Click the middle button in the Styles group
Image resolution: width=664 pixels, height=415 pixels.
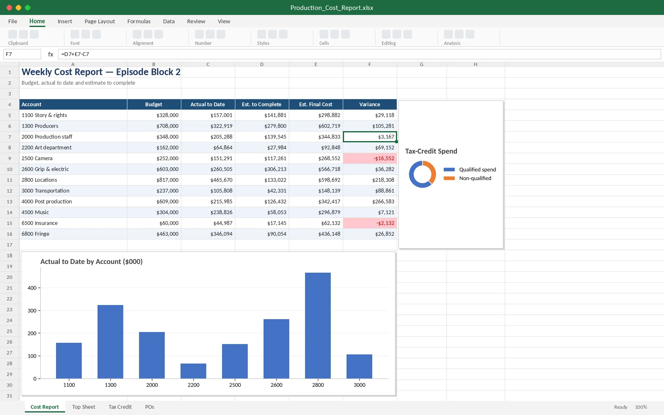[273, 34]
